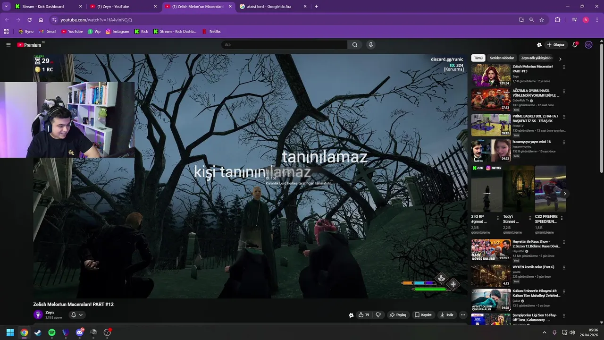Image resolution: width=604 pixels, height=340 pixels.
Task: Start voice search with microphone icon
Action: pyautogui.click(x=371, y=45)
